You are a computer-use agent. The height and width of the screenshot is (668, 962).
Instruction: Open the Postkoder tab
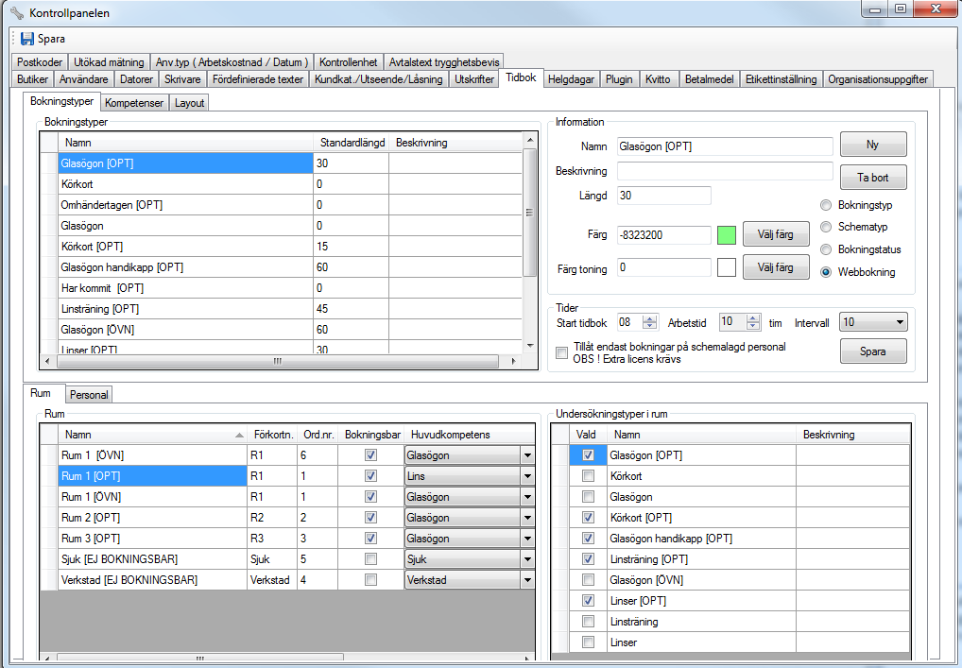(40, 62)
